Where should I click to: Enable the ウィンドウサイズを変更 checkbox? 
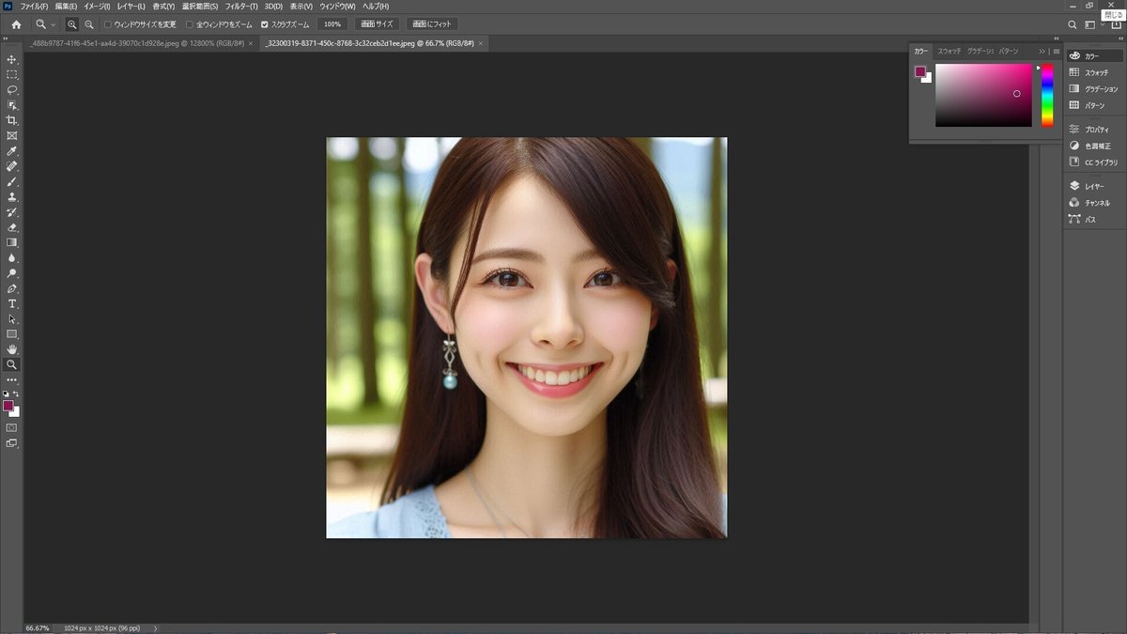pyautogui.click(x=108, y=23)
